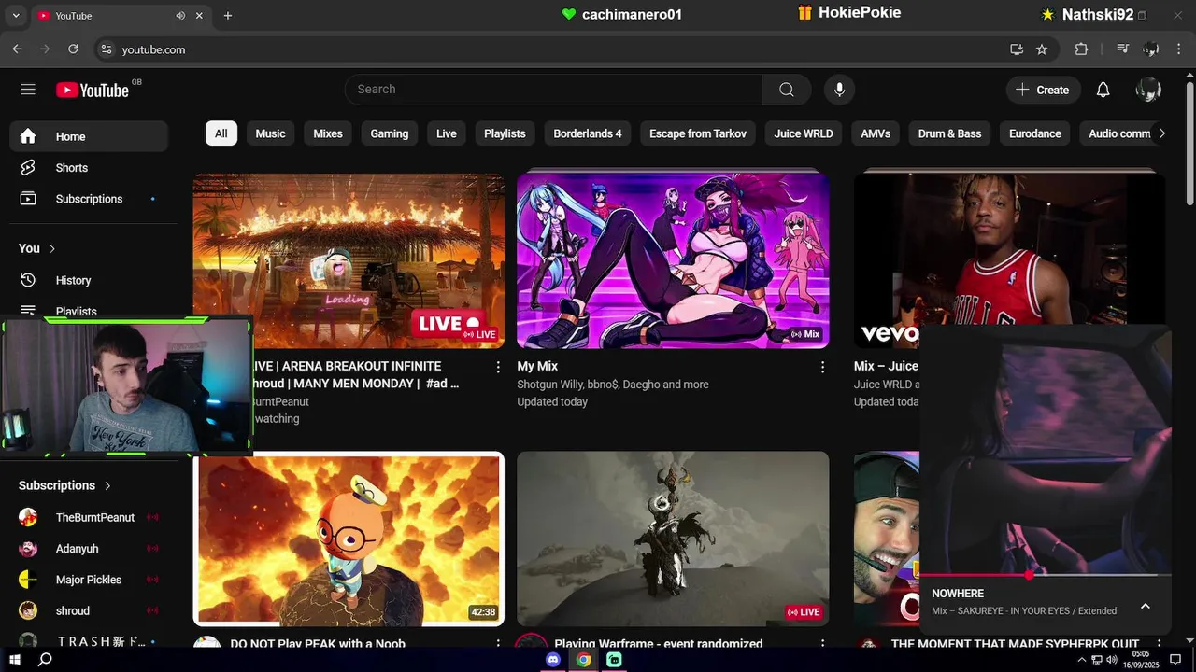The image size is (1196, 672).
Task: Seek using the miniplayer red progress bar
Action: click(1045, 576)
